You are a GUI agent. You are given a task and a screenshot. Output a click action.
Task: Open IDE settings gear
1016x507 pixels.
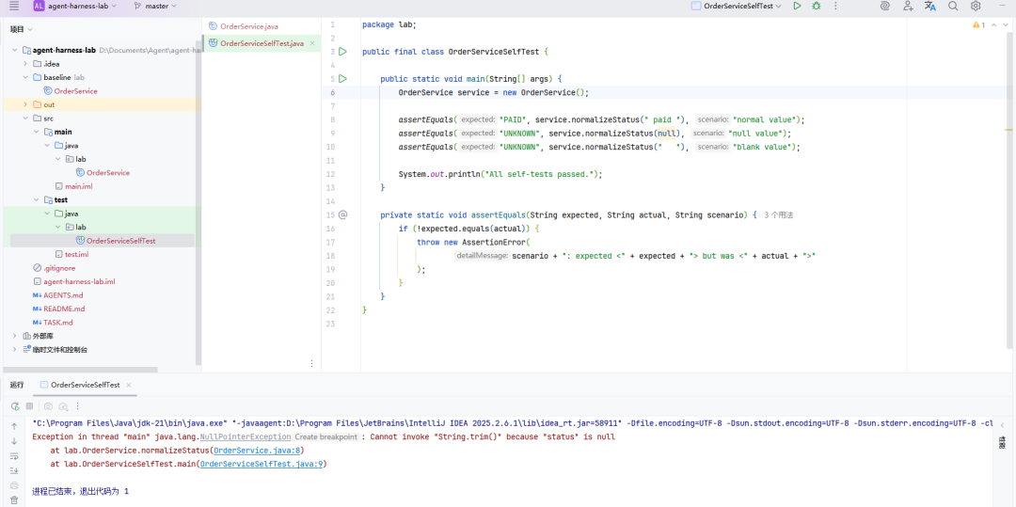tap(976, 6)
